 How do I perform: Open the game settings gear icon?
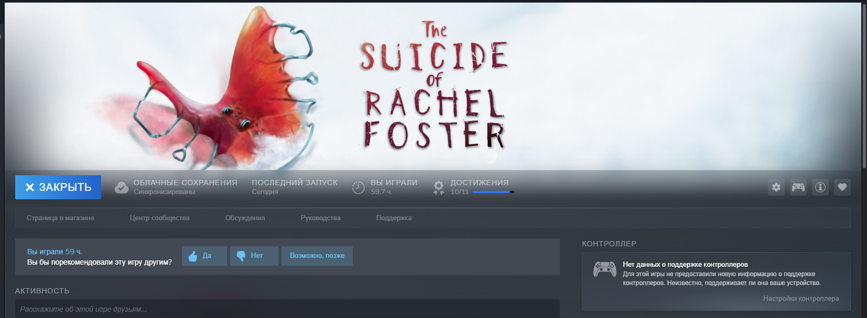coord(776,187)
